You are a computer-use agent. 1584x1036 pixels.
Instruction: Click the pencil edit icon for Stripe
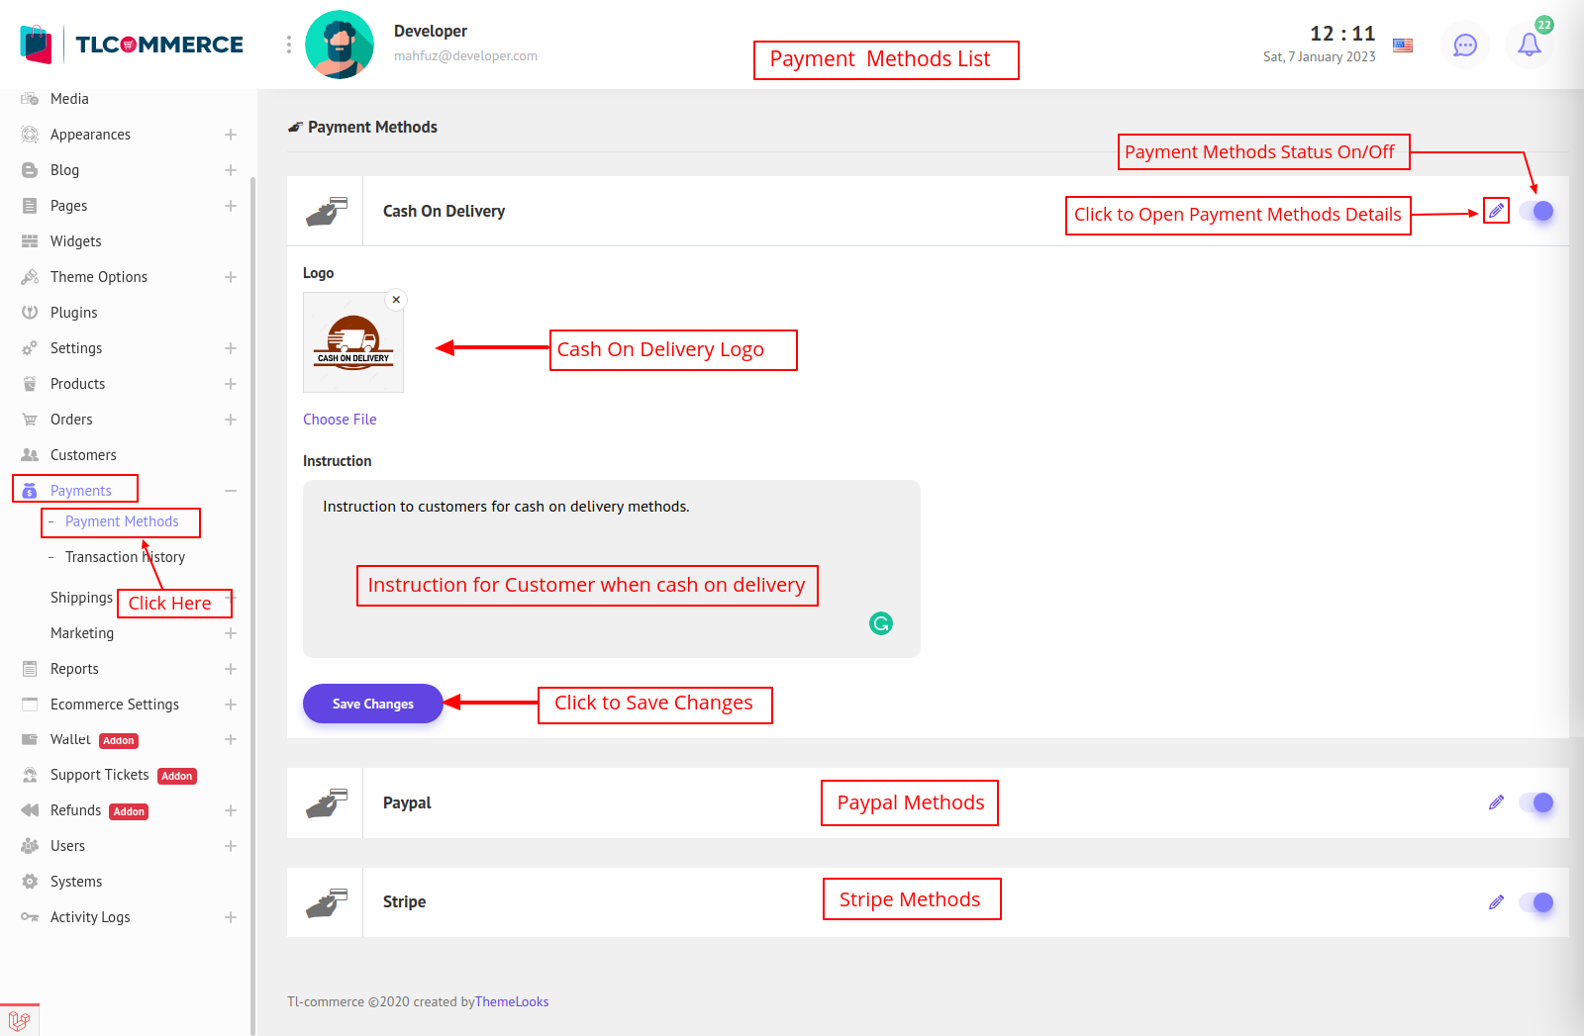point(1496,902)
